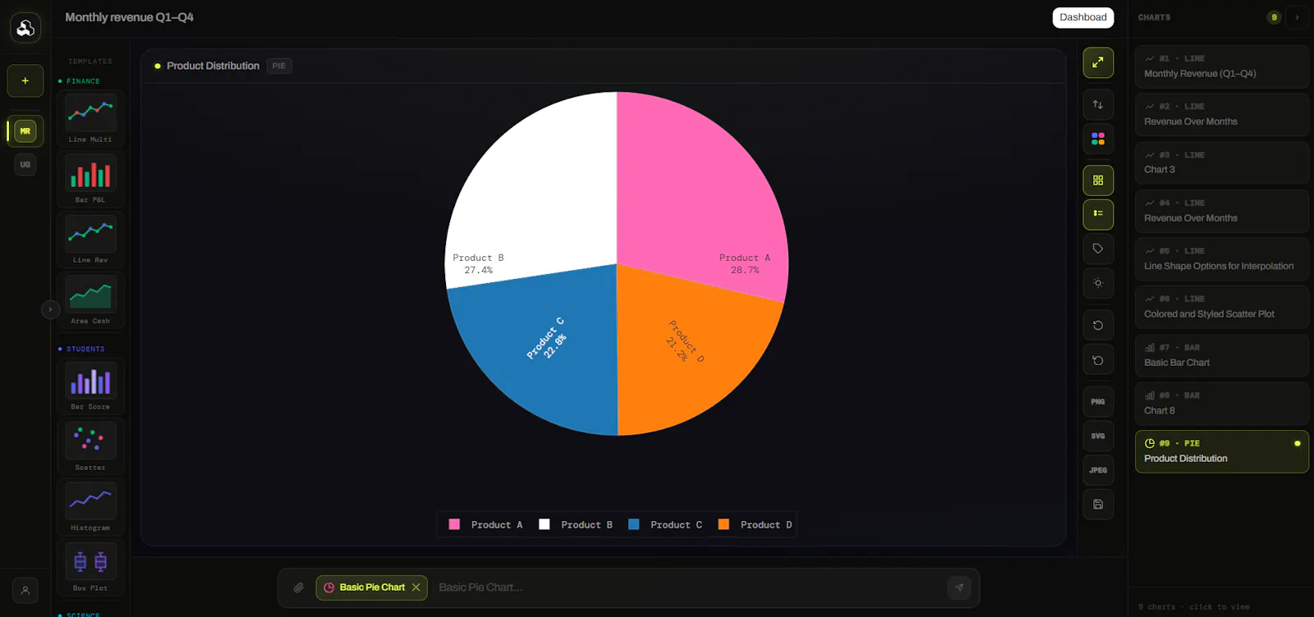Toggle Product D in legend

756,525
